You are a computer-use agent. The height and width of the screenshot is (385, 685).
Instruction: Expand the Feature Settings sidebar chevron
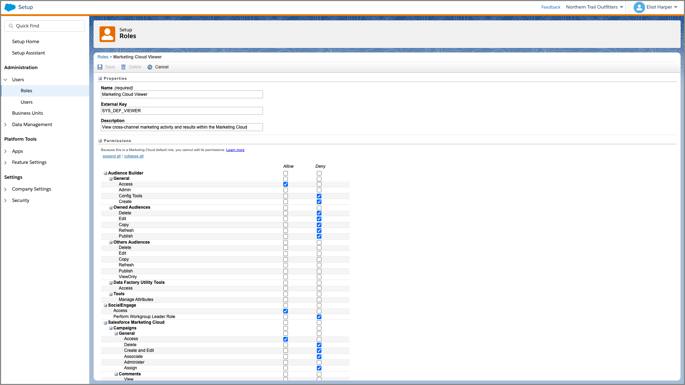pos(5,162)
